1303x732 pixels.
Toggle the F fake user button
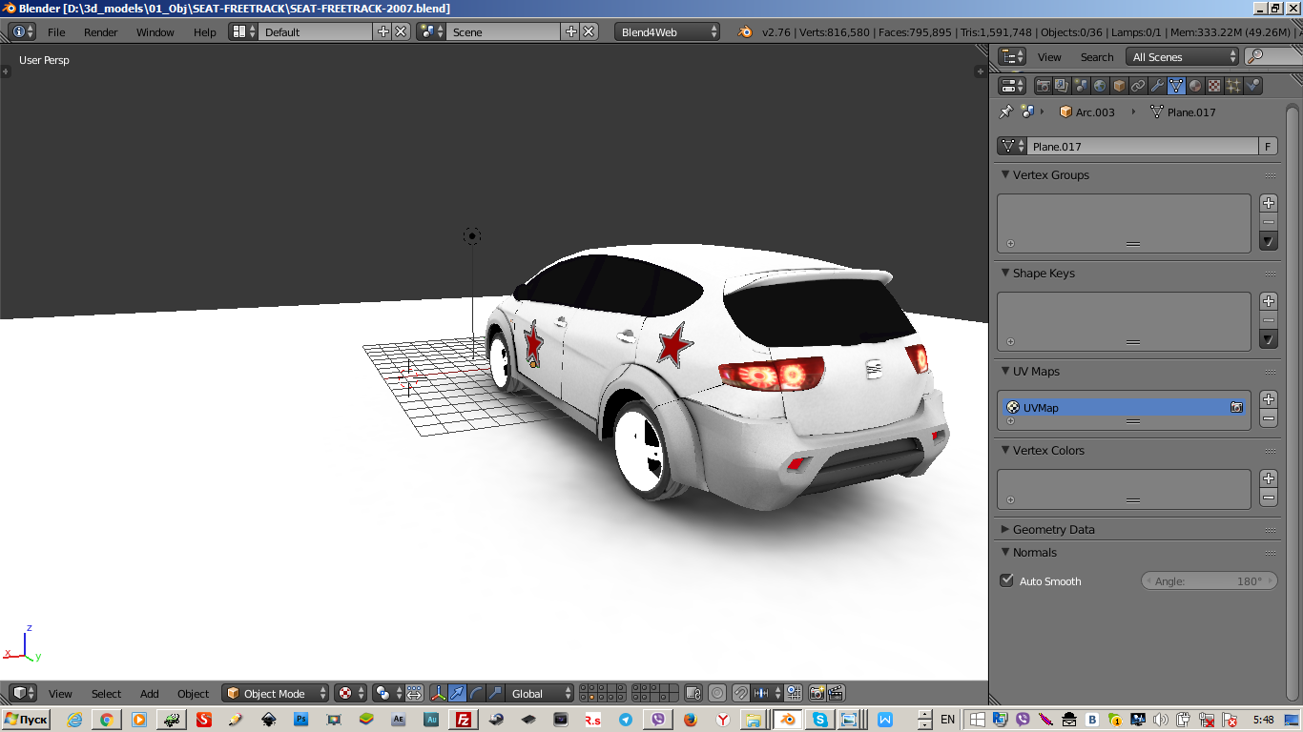(1268, 146)
